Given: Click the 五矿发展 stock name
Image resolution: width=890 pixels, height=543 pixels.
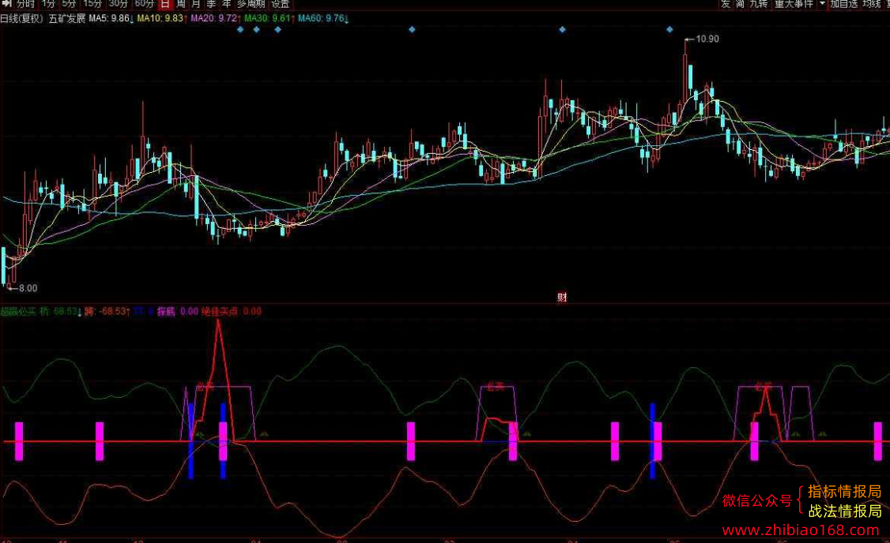Looking at the screenshot, I should pyautogui.click(x=67, y=18).
